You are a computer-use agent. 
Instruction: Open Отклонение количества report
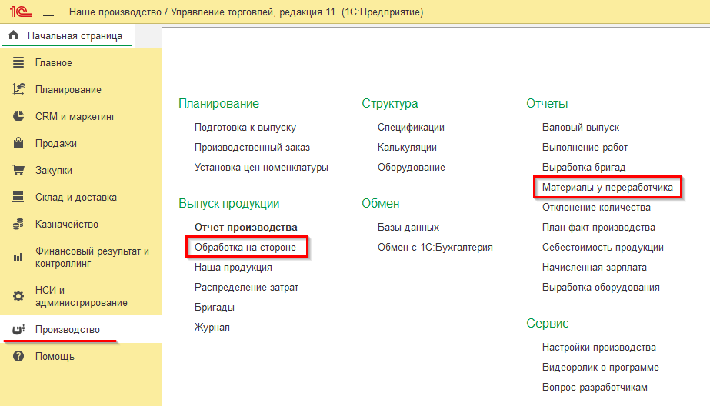596,208
